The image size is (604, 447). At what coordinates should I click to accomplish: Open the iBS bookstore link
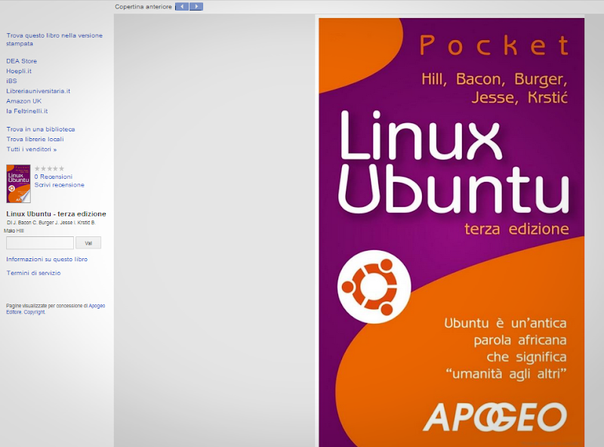tap(11, 81)
